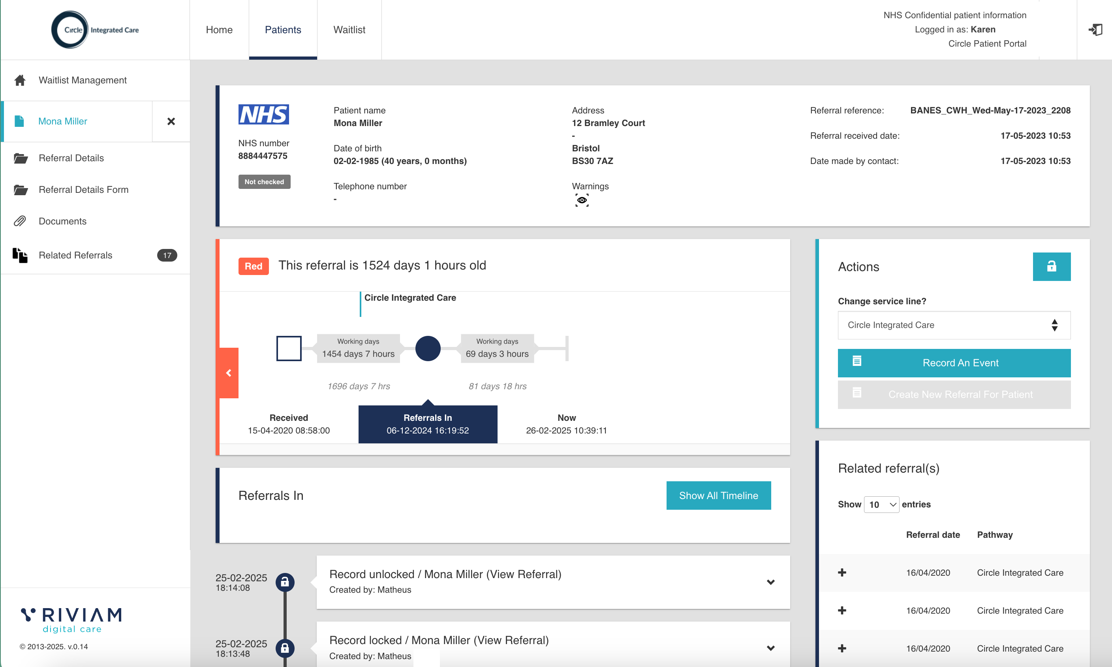Click the Referrals In circle marker
Image resolution: width=1112 pixels, height=667 pixels.
tap(428, 349)
